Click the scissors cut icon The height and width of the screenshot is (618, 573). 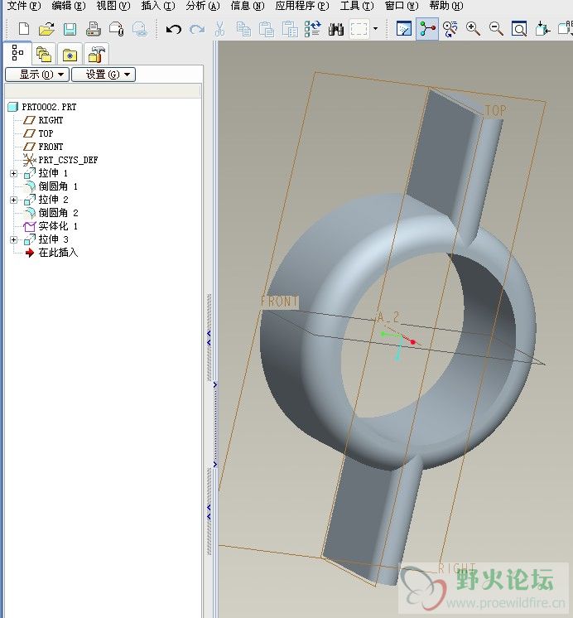click(x=220, y=29)
